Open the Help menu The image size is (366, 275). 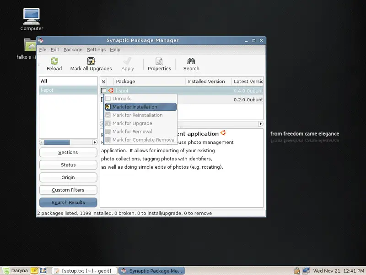115,49
